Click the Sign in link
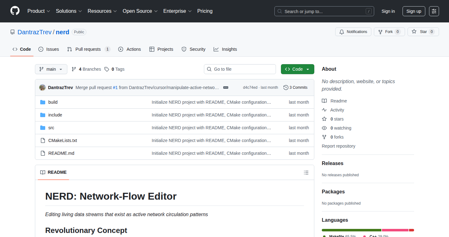 388,11
